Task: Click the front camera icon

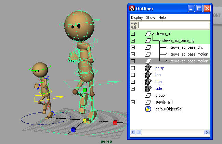Action: [148, 82]
